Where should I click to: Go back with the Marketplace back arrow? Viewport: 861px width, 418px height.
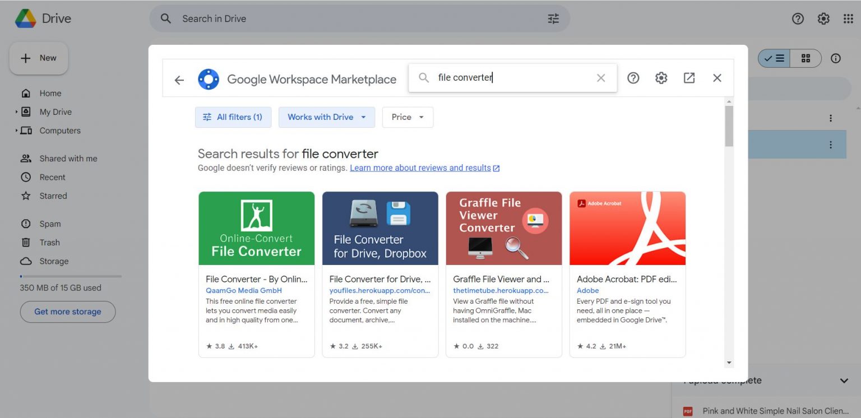pyautogui.click(x=179, y=80)
